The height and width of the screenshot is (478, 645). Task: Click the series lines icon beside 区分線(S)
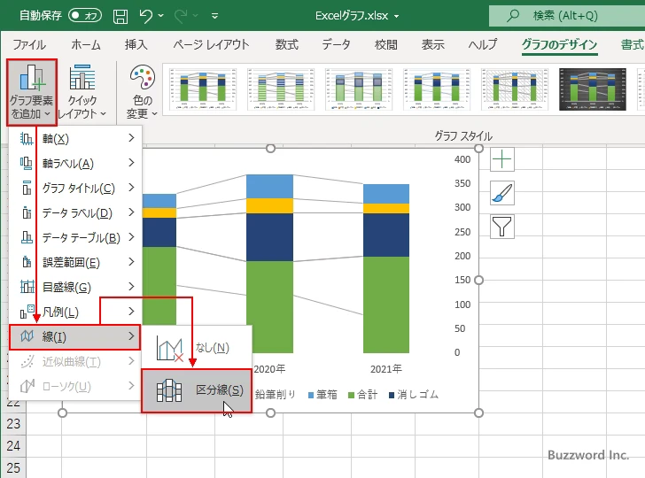(x=169, y=390)
